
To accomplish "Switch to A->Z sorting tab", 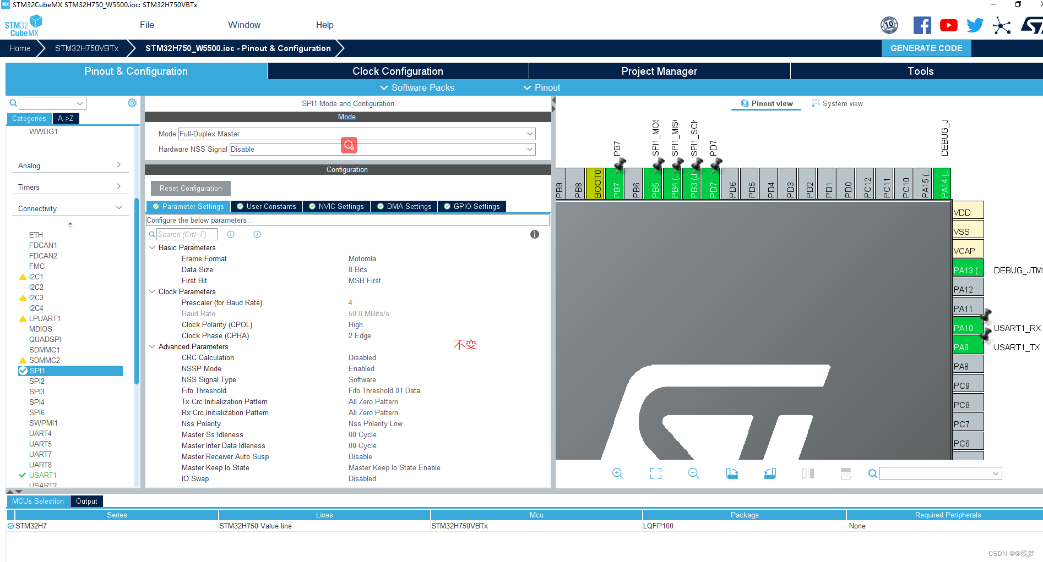I will (x=66, y=118).
